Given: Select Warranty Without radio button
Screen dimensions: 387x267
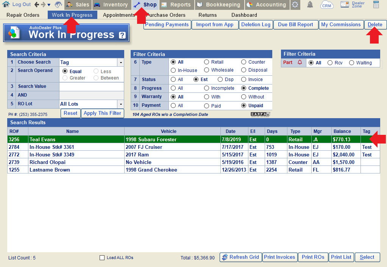Looking at the screenshot, I should 243,97.
